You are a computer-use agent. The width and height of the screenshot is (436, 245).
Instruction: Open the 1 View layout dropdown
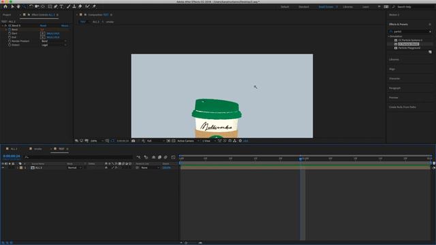[208, 141]
